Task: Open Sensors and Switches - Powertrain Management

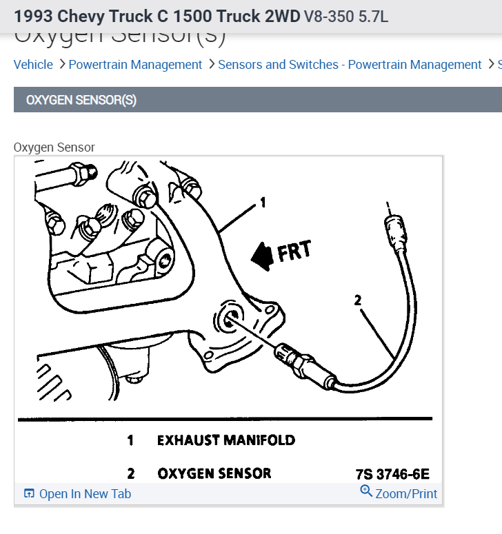Action: click(x=350, y=64)
